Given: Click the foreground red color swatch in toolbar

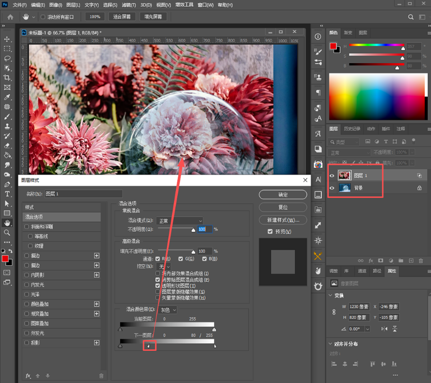Looking at the screenshot, I should point(5,259).
